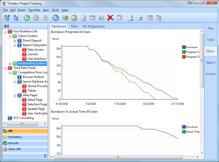Click the printer icon in the toolbar

[139, 18]
